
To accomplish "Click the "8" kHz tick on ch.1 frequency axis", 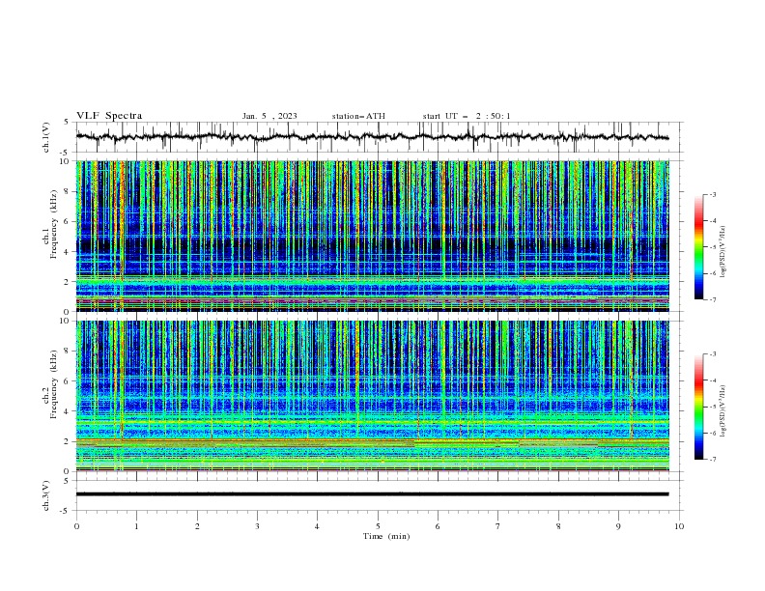I will pos(68,191).
